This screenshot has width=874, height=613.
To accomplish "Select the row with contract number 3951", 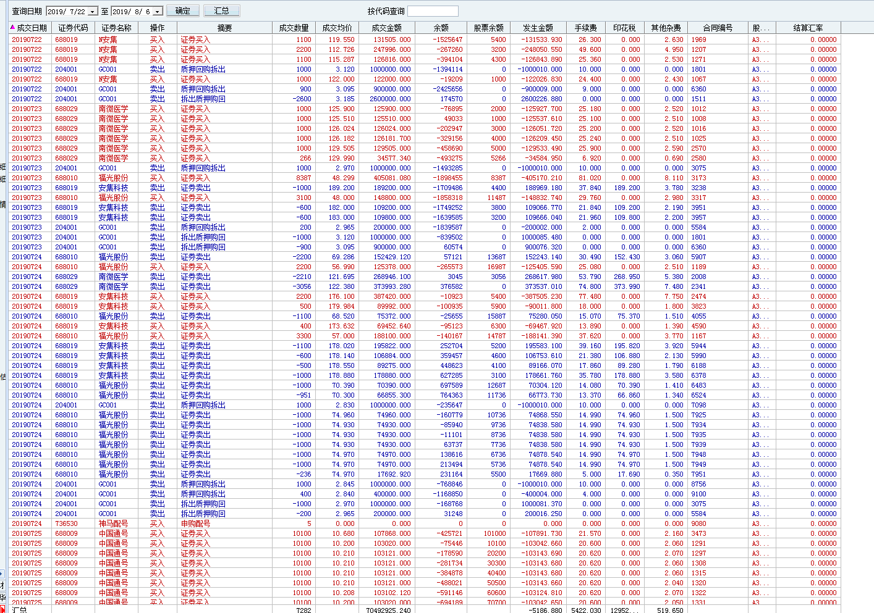I will pyautogui.click(x=425, y=207).
